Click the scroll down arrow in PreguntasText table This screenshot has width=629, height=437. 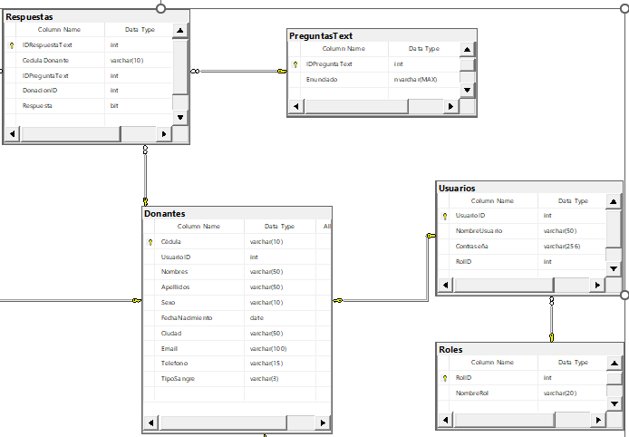(467, 90)
